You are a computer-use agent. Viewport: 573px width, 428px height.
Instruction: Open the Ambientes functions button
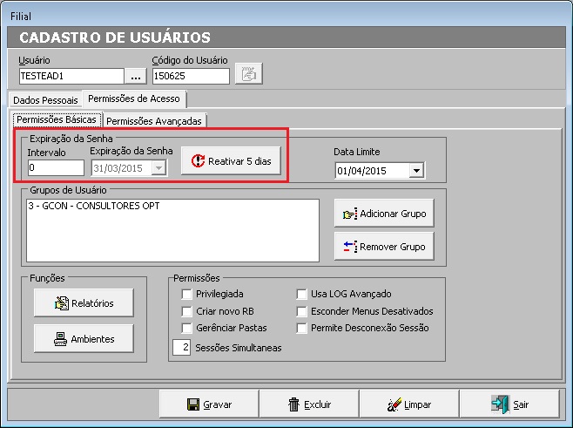(84, 338)
